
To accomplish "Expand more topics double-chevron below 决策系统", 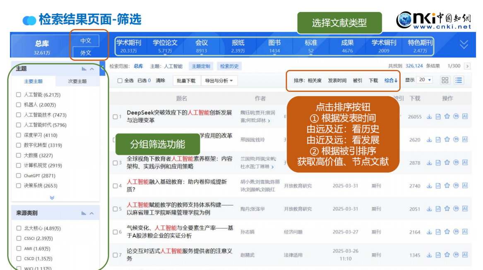I will [x=52, y=198].
